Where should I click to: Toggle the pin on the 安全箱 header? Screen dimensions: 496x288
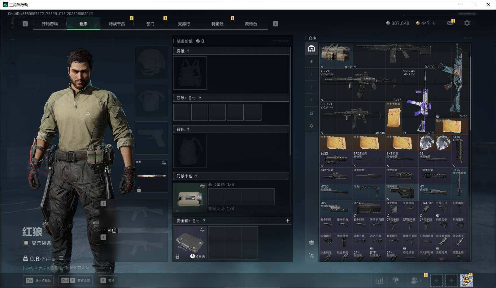coord(287,221)
